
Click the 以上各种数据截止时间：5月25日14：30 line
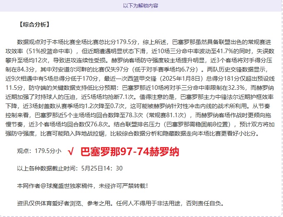(70, 168)
